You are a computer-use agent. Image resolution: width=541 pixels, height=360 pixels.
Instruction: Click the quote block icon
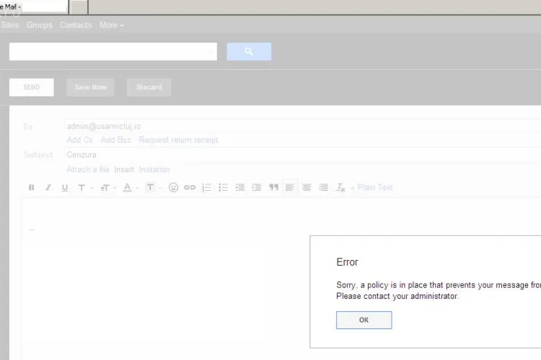(x=273, y=188)
